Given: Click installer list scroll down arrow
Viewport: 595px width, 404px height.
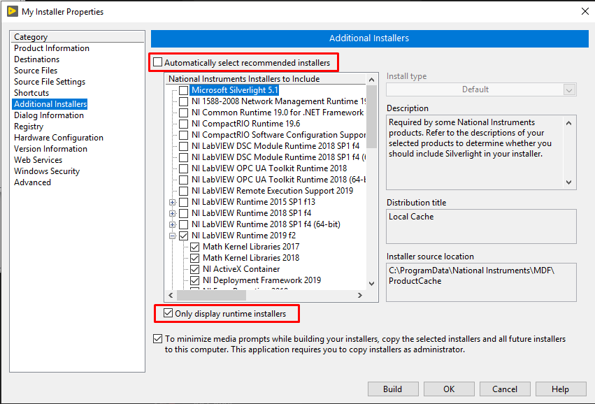Looking at the screenshot, I should coord(371,283).
